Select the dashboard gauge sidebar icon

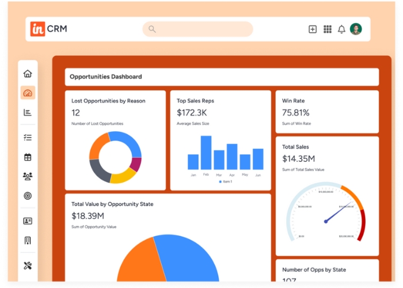pyautogui.click(x=28, y=93)
